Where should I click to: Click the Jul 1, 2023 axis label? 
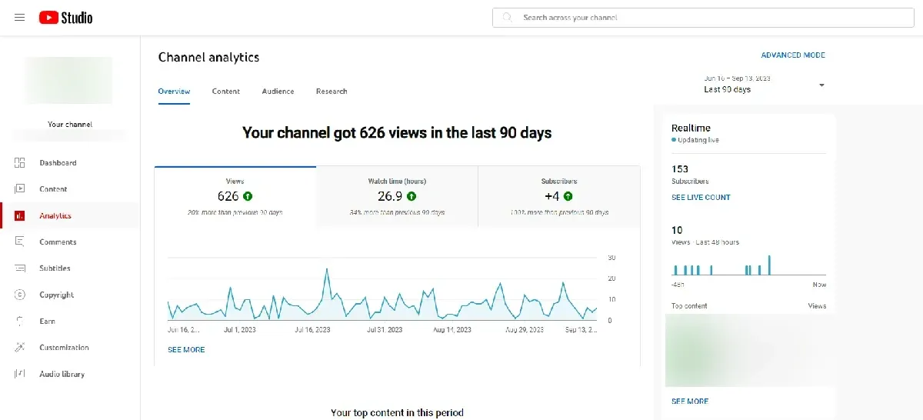point(240,330)
